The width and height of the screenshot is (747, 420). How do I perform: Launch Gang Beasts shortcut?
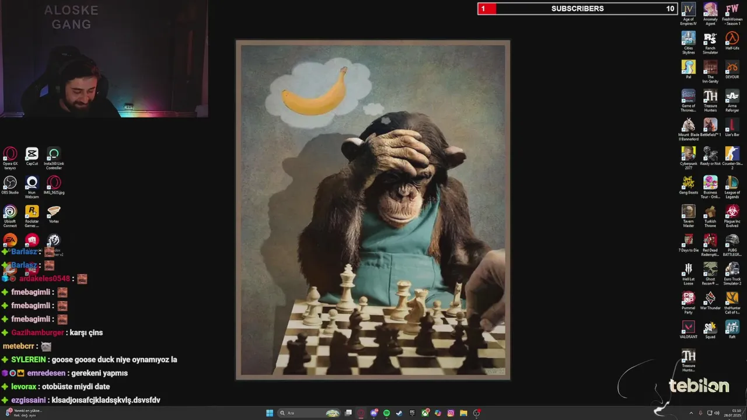689,185
